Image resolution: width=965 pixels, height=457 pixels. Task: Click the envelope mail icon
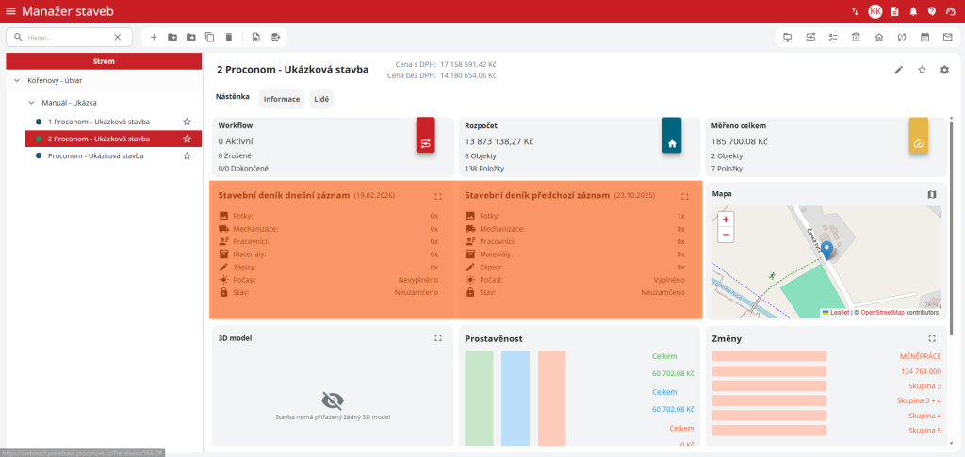coord(946,37)
